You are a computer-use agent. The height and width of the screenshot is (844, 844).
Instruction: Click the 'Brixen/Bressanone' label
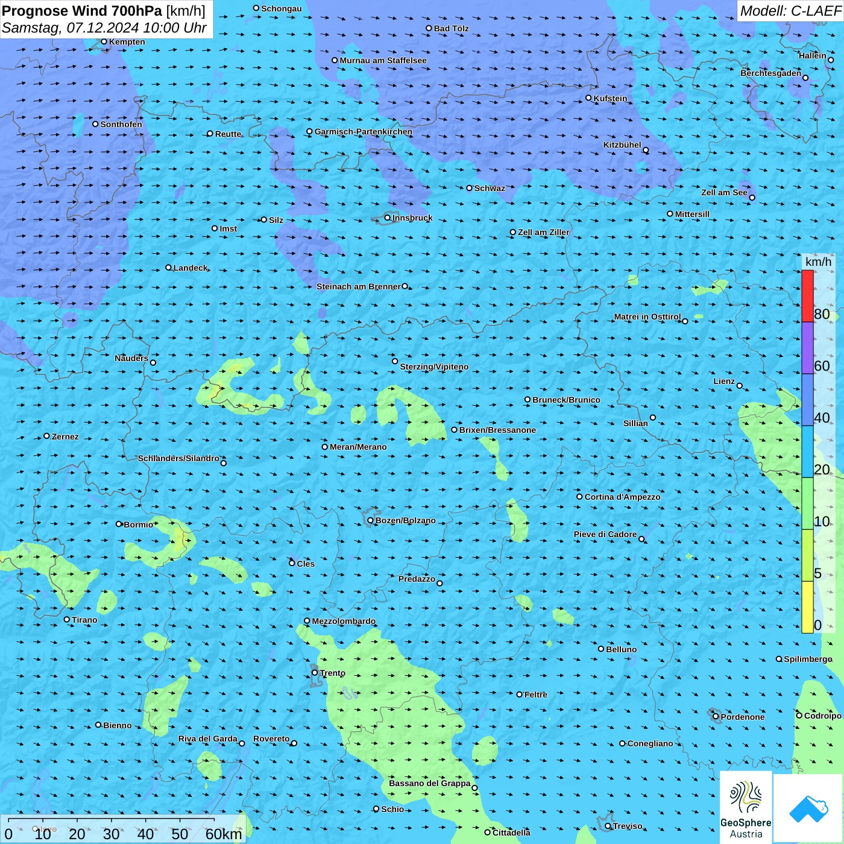497,430
